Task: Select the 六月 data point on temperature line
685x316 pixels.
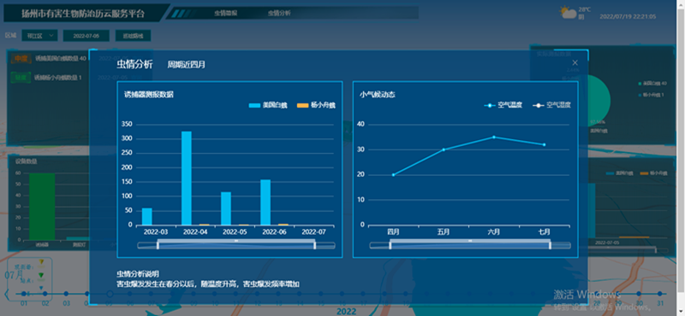Action: coord(494,137)
